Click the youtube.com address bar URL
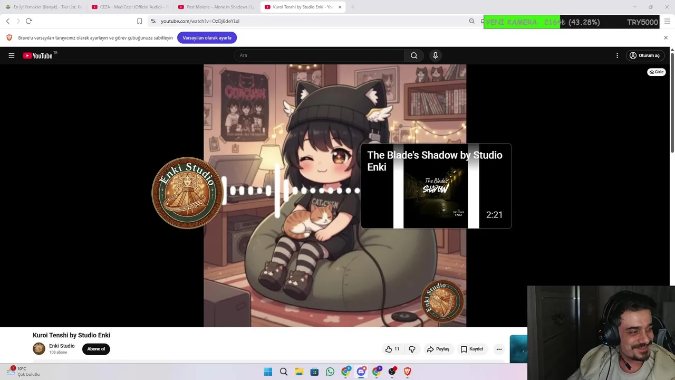Viewport: 675px width, 380px height. pos(200,21)
